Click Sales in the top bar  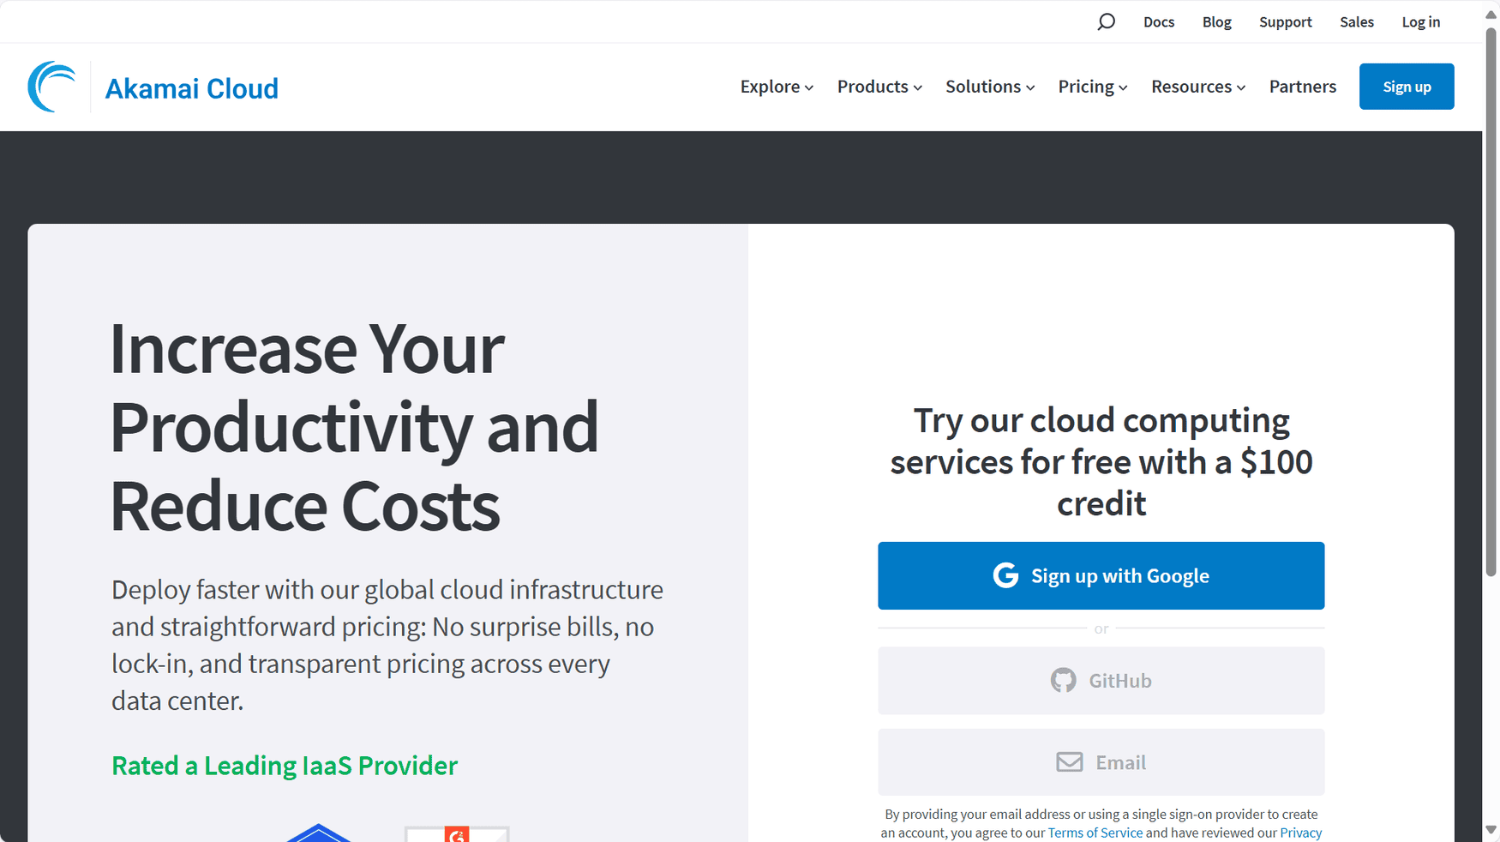click(1356, 21)
